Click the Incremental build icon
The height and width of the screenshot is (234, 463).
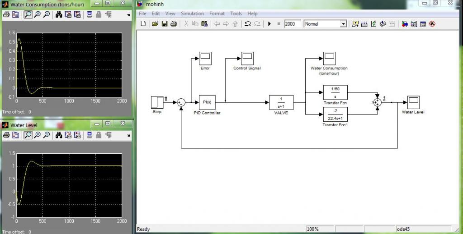(364, 24)
